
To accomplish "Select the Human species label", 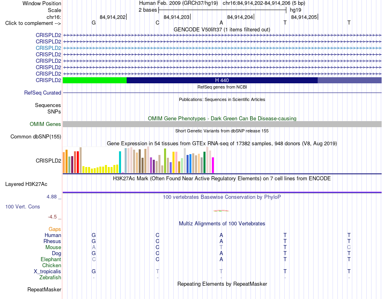I will (x=53, y=235).
